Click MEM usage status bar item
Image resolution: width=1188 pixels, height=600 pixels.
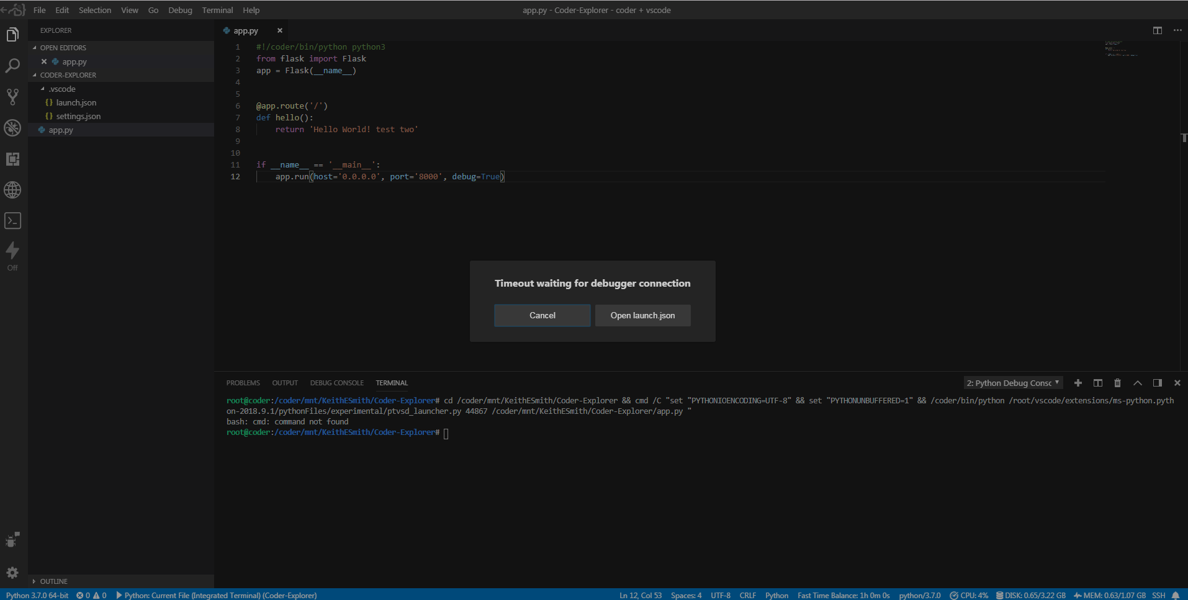(1110, 595)
